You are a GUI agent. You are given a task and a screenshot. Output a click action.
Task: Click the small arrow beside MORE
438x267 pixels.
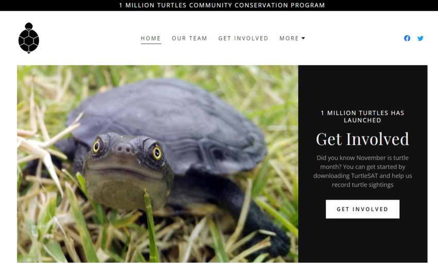click(303, 38)
